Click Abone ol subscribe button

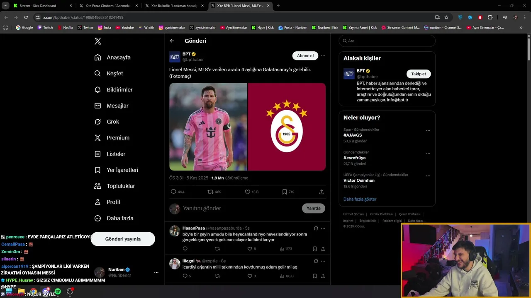click(305, 56)
